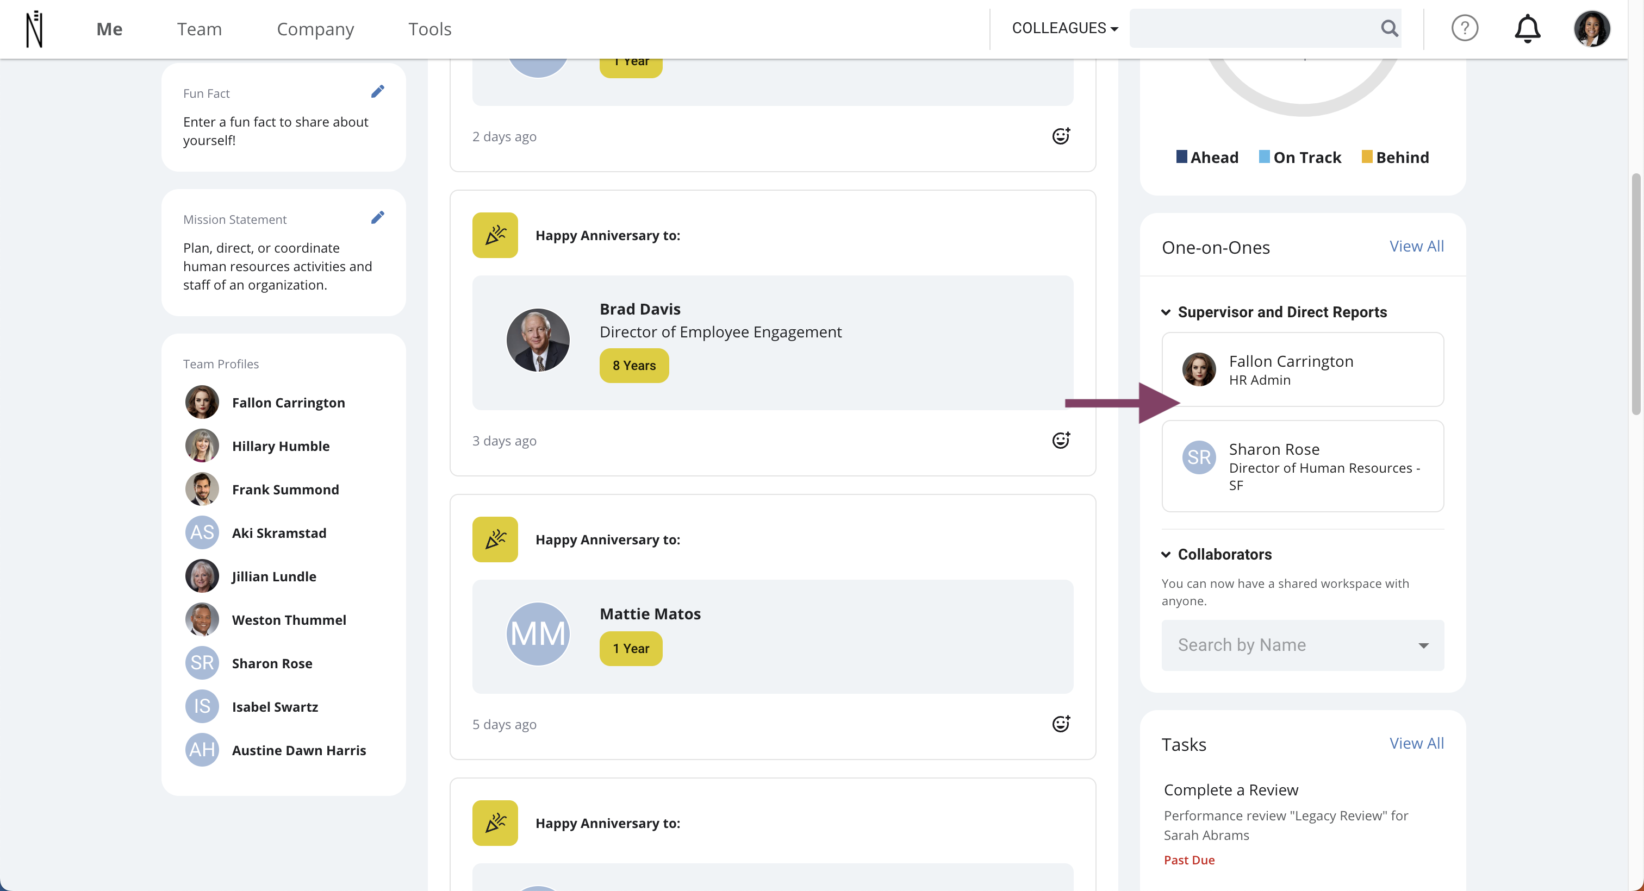Click the party icon on Brad Davis post

pos(495,235)
